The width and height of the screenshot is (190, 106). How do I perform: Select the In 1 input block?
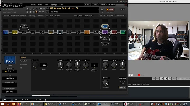[x=6, y=32]
